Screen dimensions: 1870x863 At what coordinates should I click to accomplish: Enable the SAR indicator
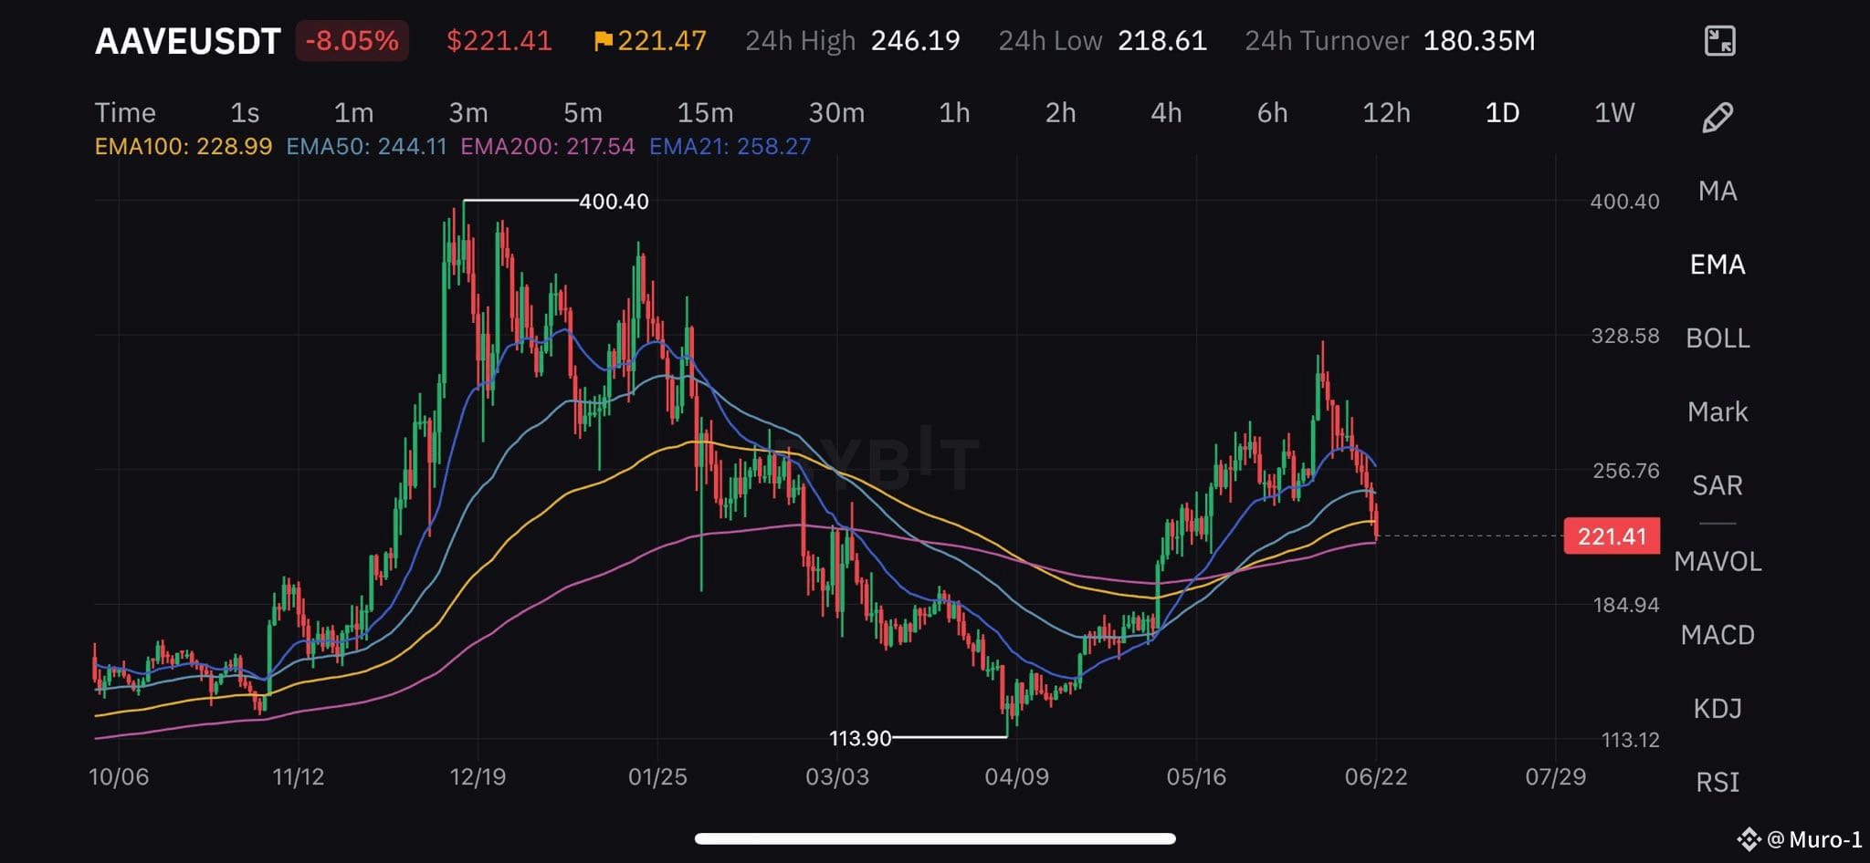tap(1718, 485)
